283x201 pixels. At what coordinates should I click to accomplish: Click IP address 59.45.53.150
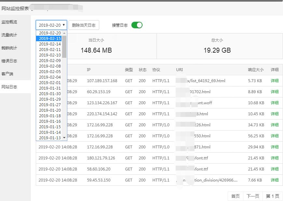pos(99,180)
